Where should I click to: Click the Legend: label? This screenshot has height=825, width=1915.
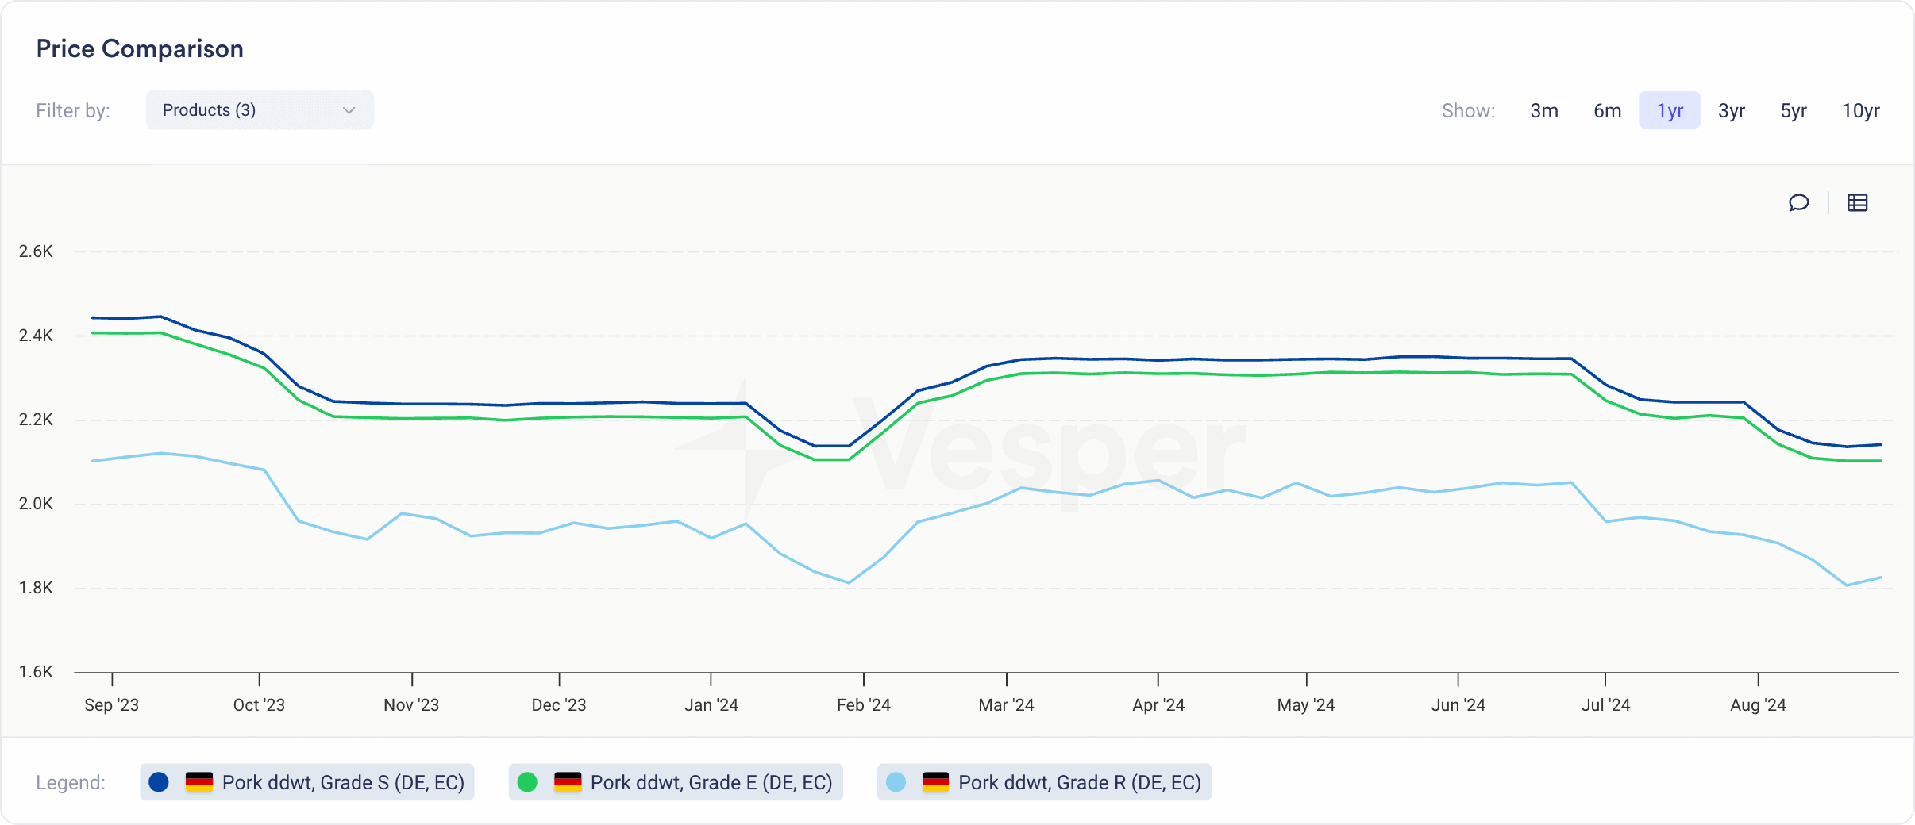71,782
